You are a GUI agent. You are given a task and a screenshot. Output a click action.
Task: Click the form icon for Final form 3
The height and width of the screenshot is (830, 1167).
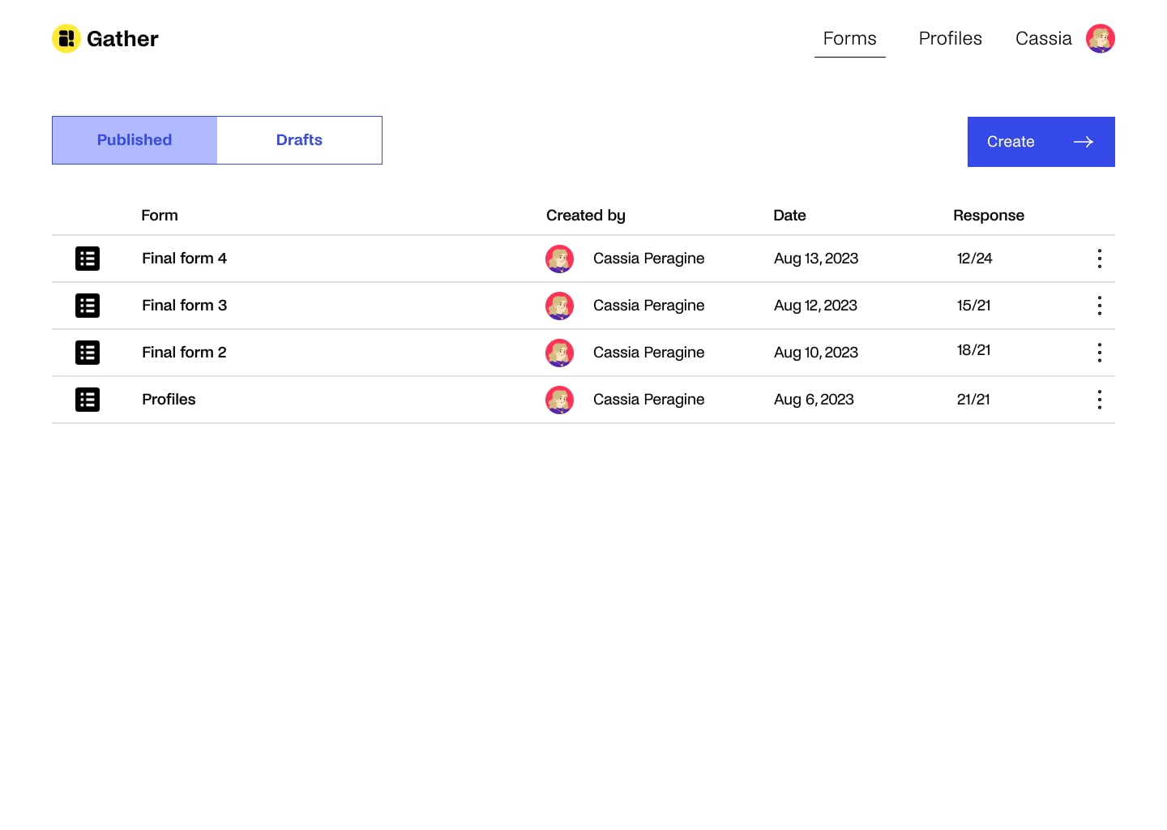(x=88, y=306)
